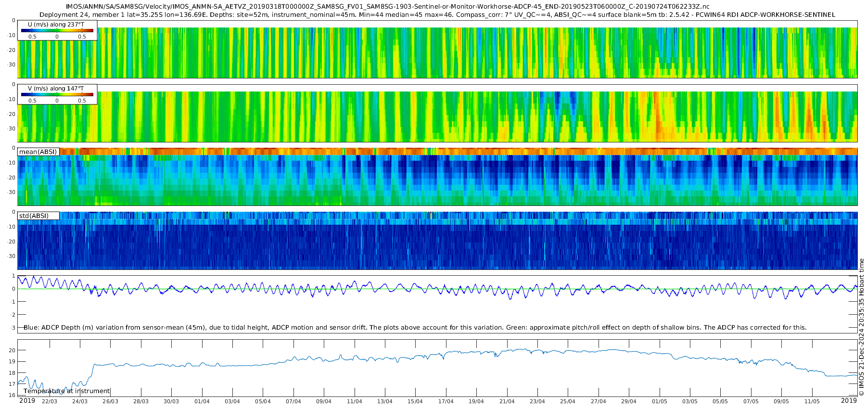
Task: Click the 17/04 date tick label
Action: click(446, 401)
